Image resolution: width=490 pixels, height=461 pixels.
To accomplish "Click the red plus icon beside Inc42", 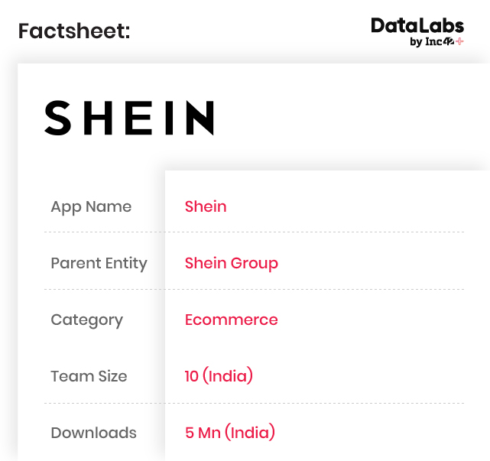I will point(460,41).
